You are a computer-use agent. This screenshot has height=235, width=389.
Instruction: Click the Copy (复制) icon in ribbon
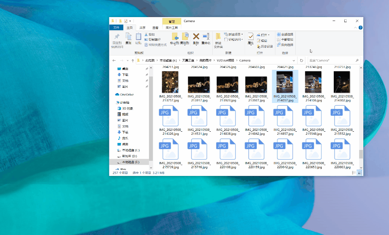pyautogui.click(x=129, y=36)
